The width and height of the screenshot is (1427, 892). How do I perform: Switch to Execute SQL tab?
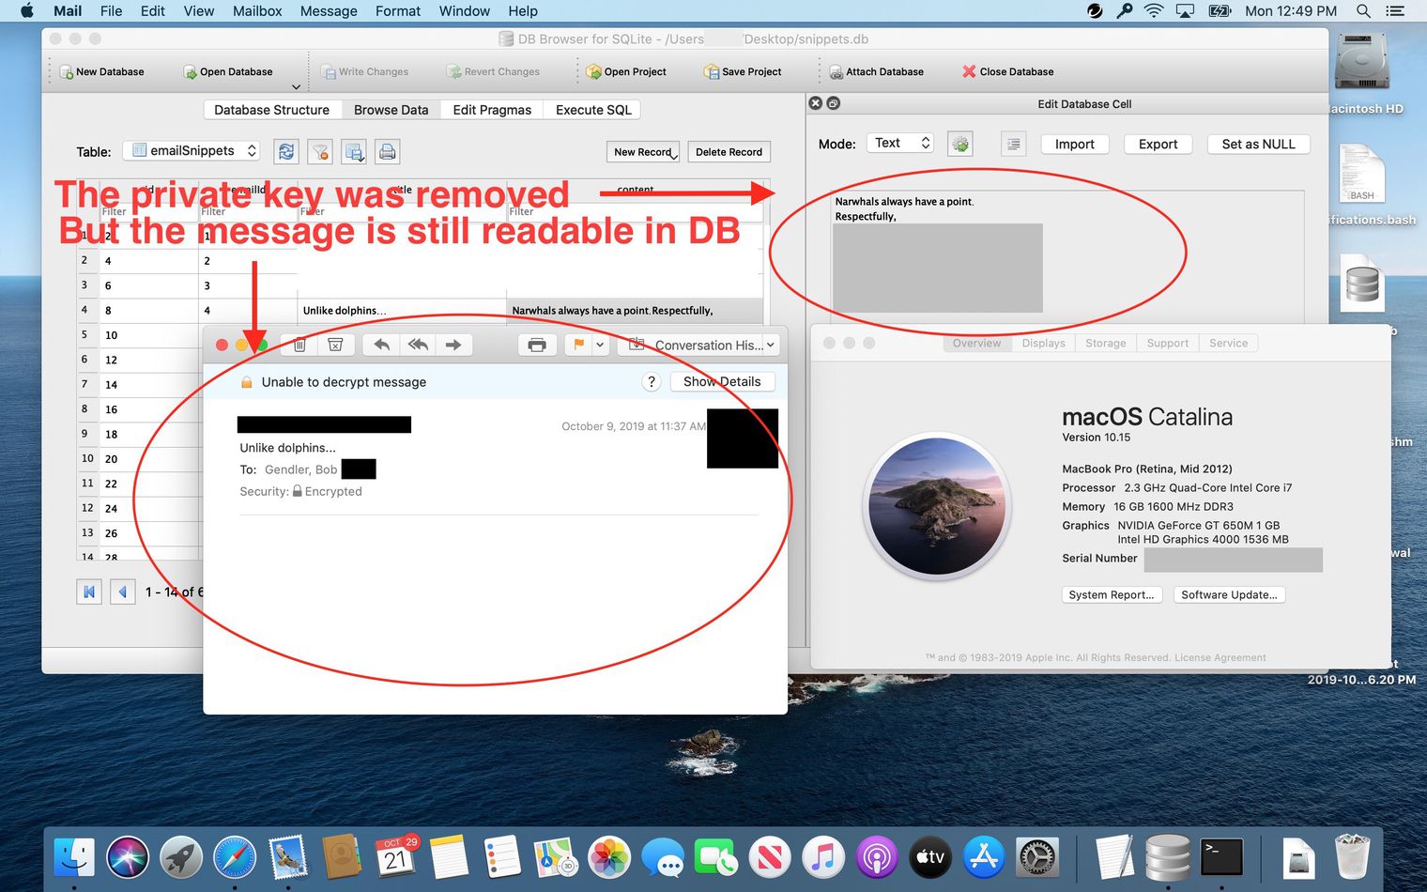pyautogui.click(x=592, y=110)
